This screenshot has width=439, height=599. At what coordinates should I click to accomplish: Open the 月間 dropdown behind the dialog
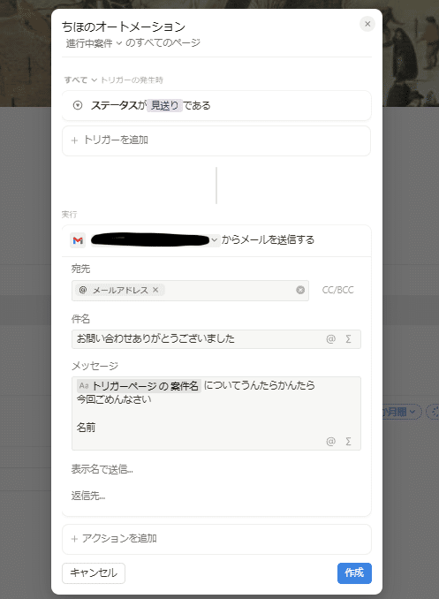pyautogui.click(x=401, y=412)
